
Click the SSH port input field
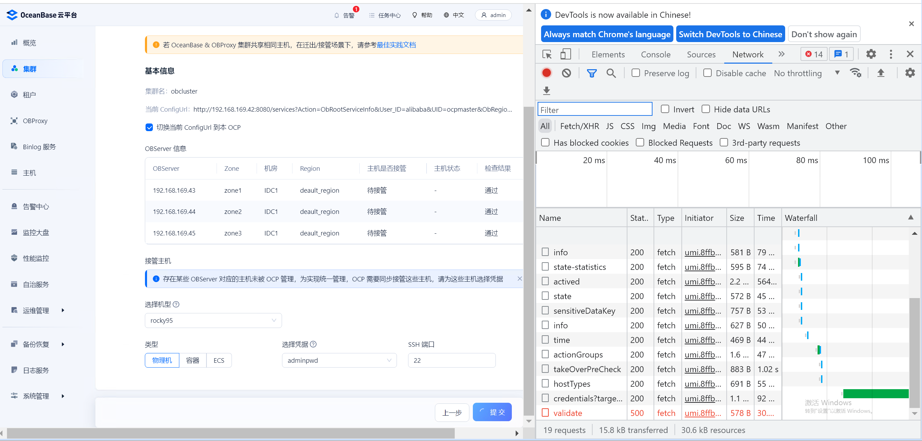click(x=451, y=360)
